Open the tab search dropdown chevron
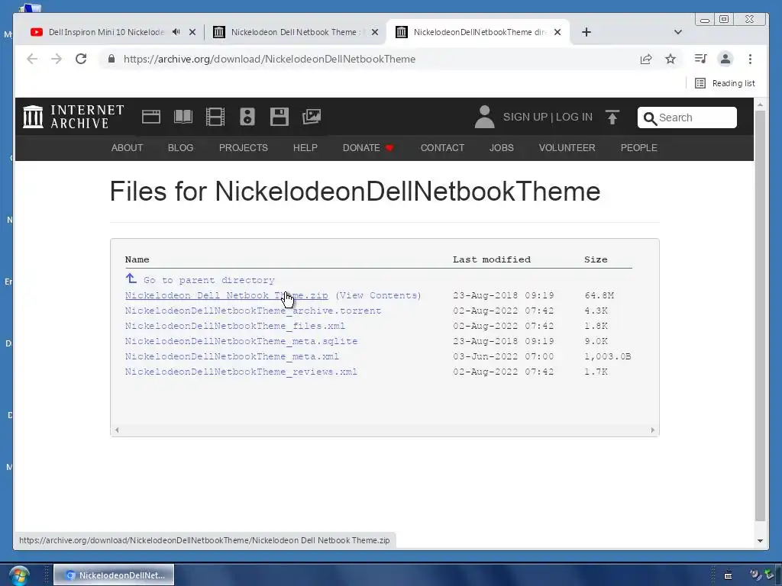 (x=678, y=32)
